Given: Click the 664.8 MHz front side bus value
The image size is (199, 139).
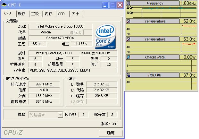Looking at the screenshot, I should tap(44, 102).
